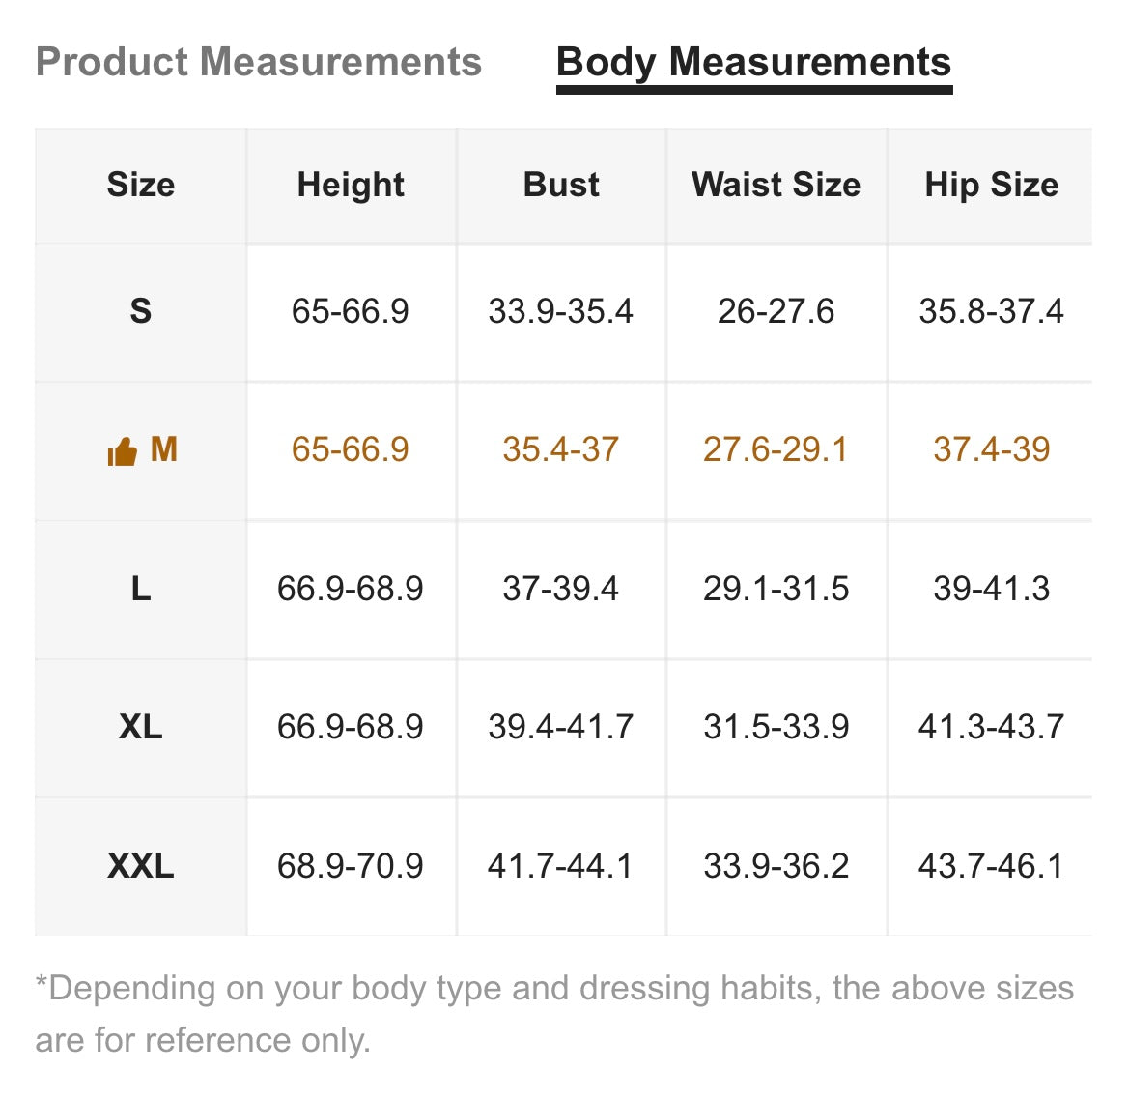Select the recommended M size row
1129x1099 pixels.
563,450
